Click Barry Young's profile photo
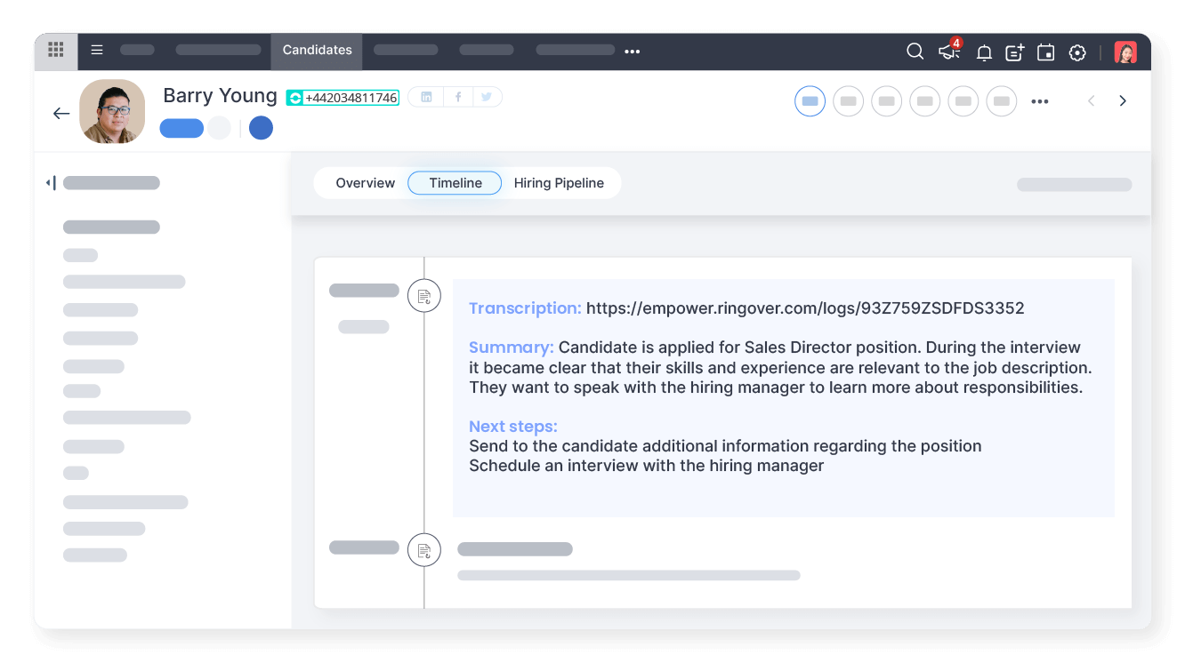Screen dimensions: 1185x663 coord(112,111)
